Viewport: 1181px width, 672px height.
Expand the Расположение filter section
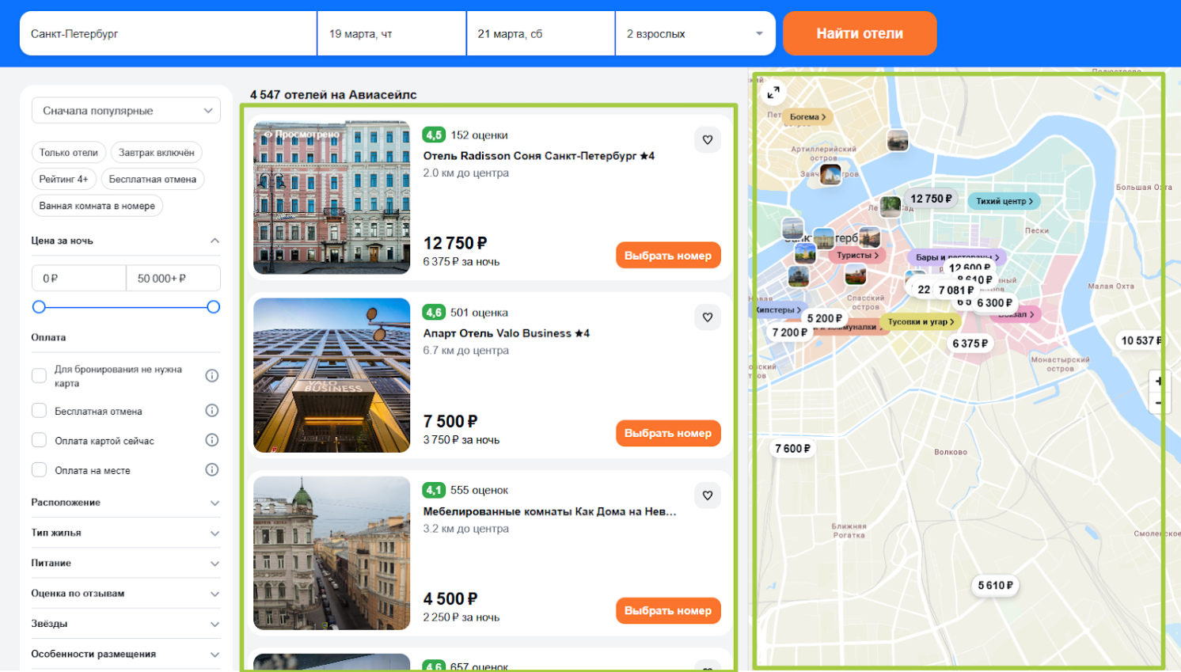point(125,503)
